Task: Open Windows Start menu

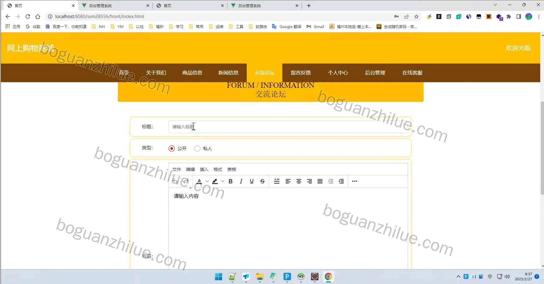Action: tap(218, 277)
